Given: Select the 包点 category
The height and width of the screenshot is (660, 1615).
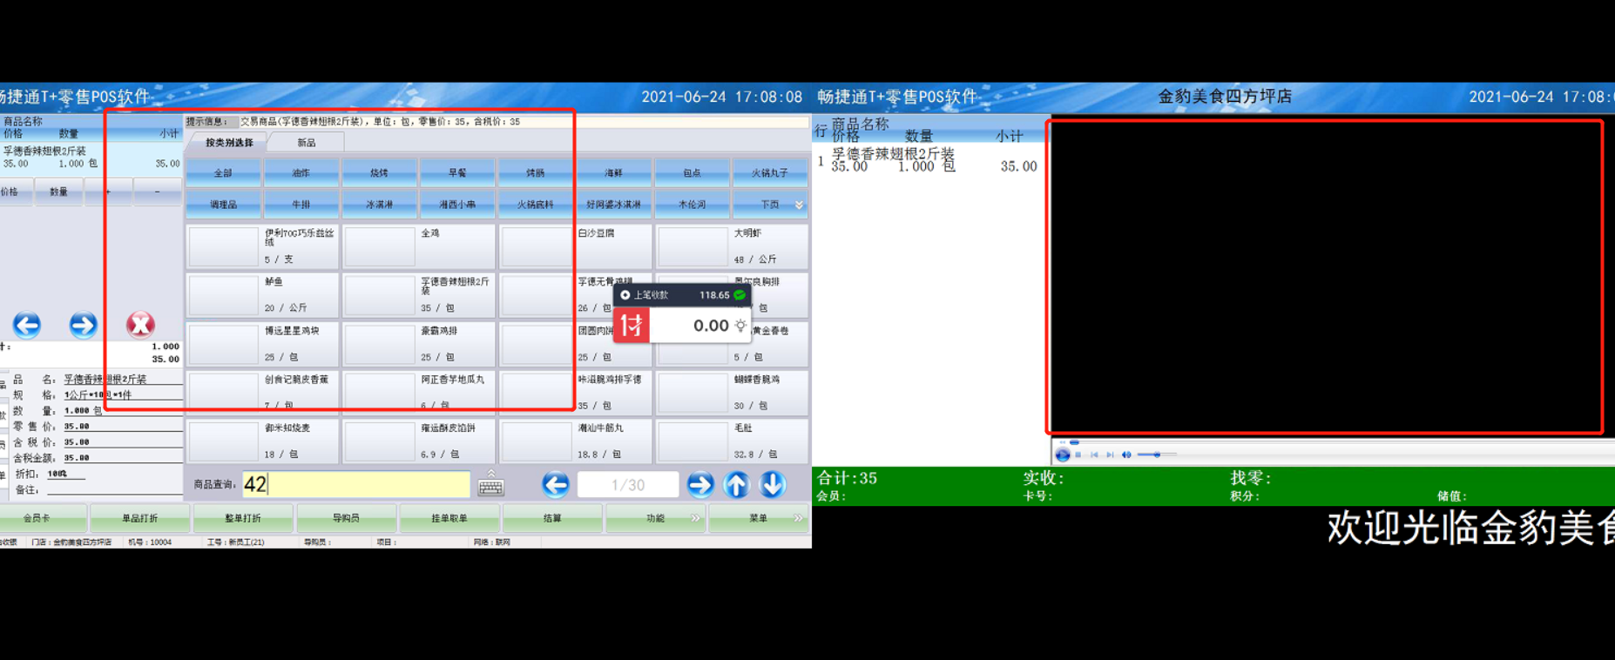Looking at the screenshot, I should 692,173.
